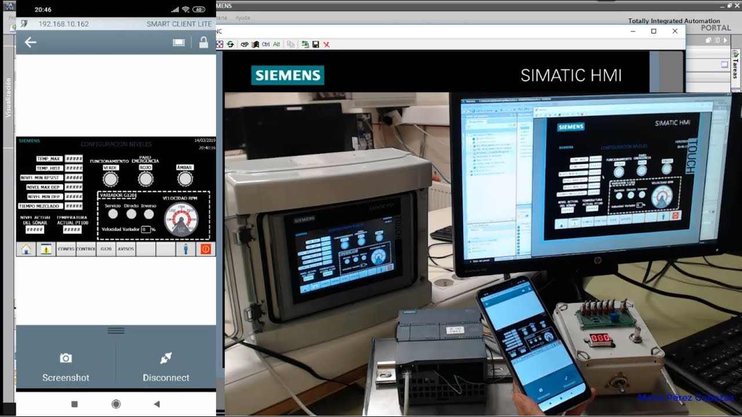Screen dimensions: 742x417
Task: Tap the battery indicator in status bar
Action: (x=199, y=10)
